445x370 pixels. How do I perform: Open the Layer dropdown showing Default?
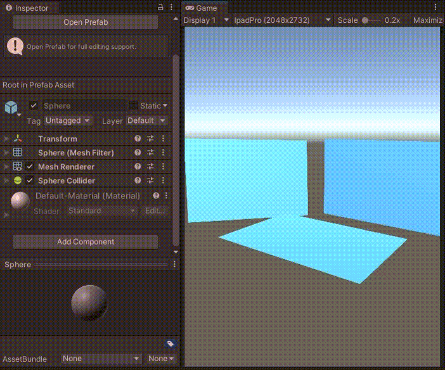tap(146, 120)
